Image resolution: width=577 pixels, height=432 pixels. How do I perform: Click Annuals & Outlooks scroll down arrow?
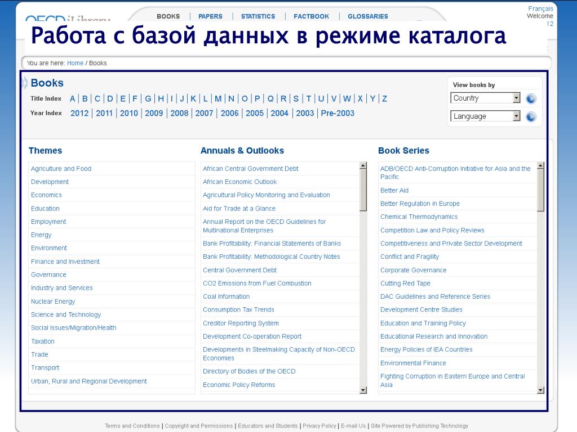click(363, 390)
